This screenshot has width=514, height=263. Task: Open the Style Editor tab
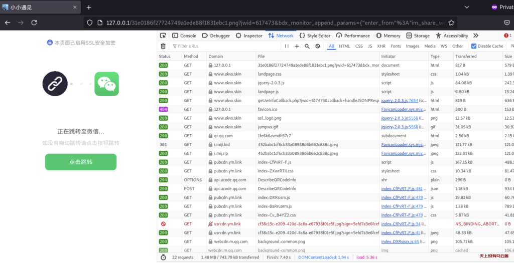click(315, 36)
